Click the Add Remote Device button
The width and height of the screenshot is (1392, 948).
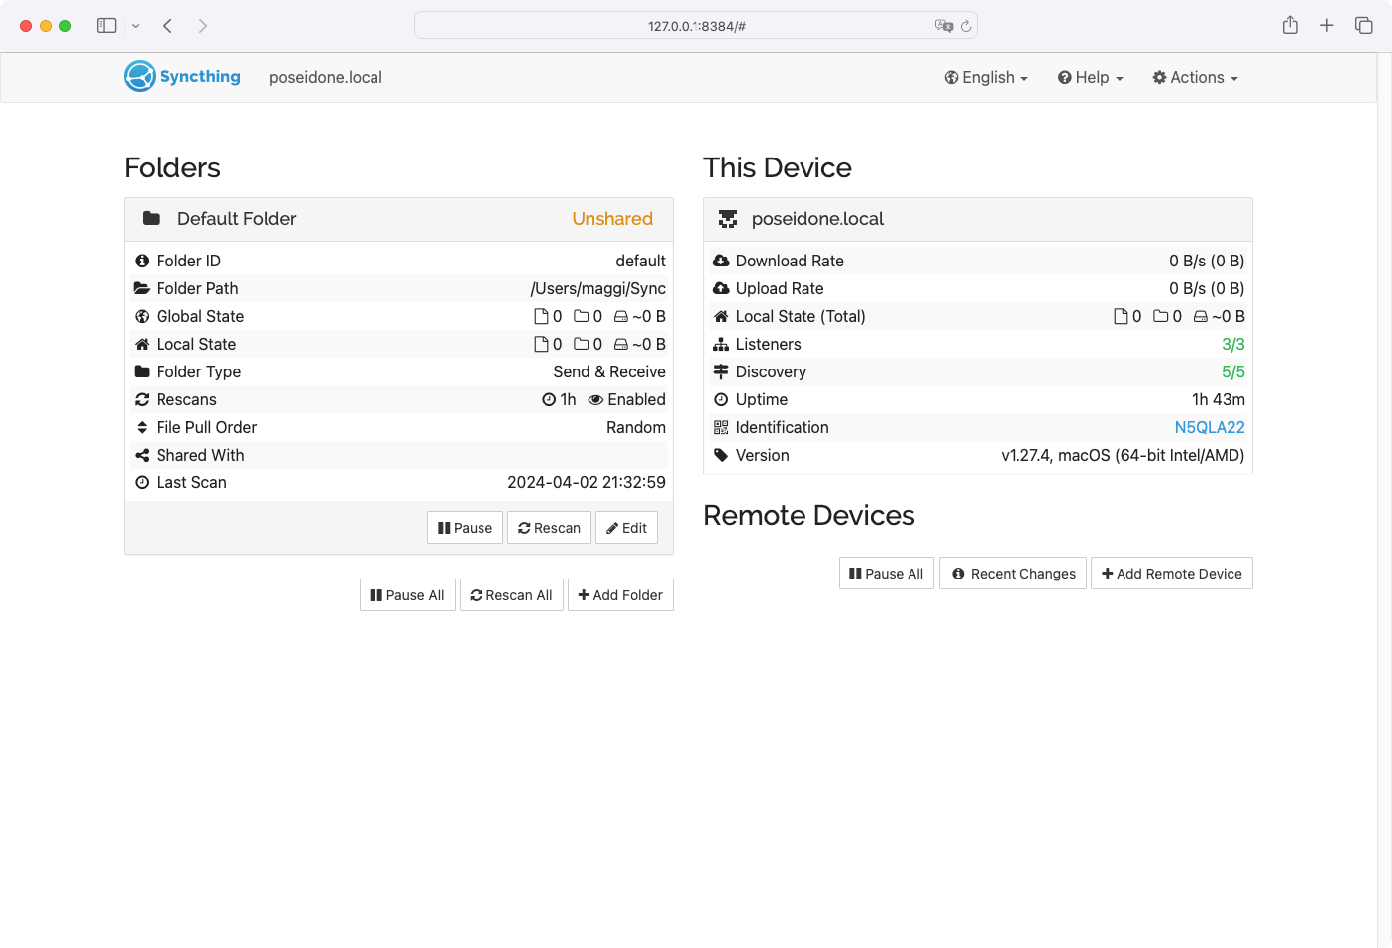click(1171, 574)
